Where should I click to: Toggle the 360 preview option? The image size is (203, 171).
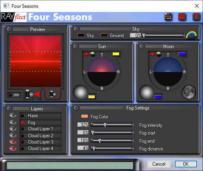(14, 95)
